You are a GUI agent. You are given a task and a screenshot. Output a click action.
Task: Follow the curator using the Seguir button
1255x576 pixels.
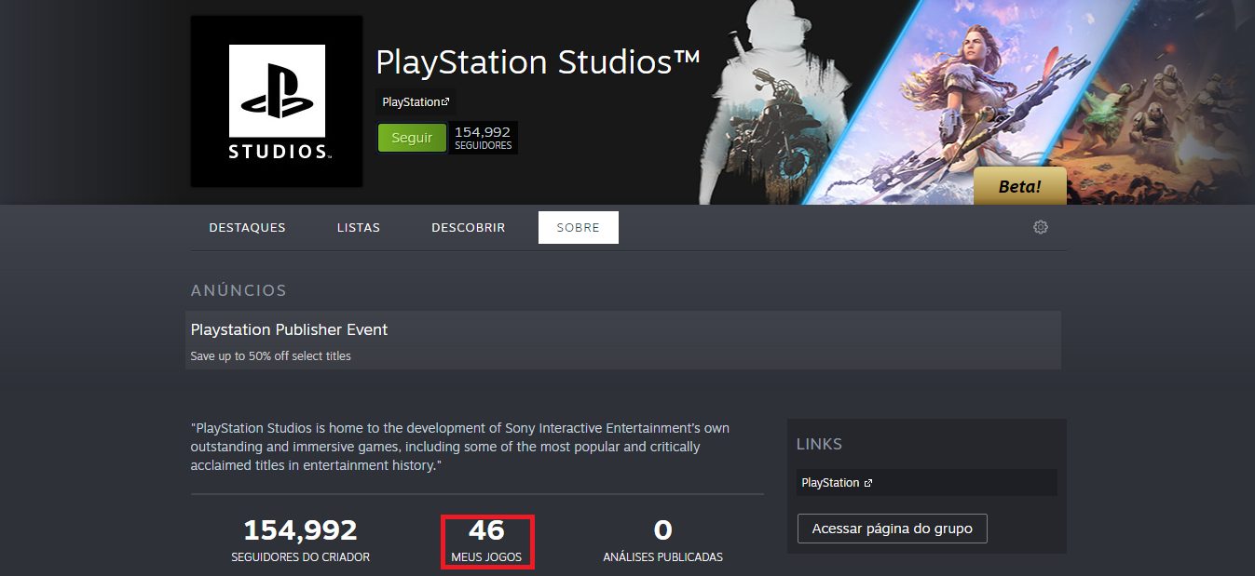(411, 137)
